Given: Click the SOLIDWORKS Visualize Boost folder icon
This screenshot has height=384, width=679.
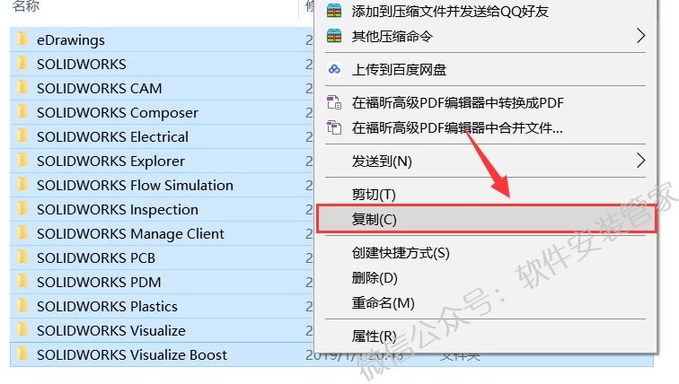Looking at the screenshot, I should coord(22,354).
